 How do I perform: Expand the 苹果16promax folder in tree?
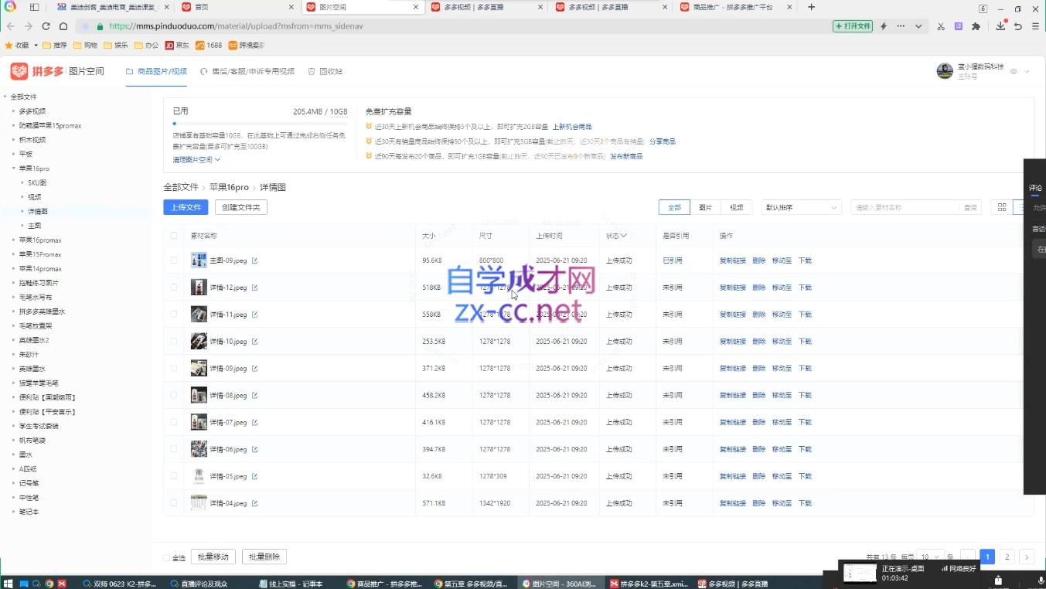pos(13,240)
